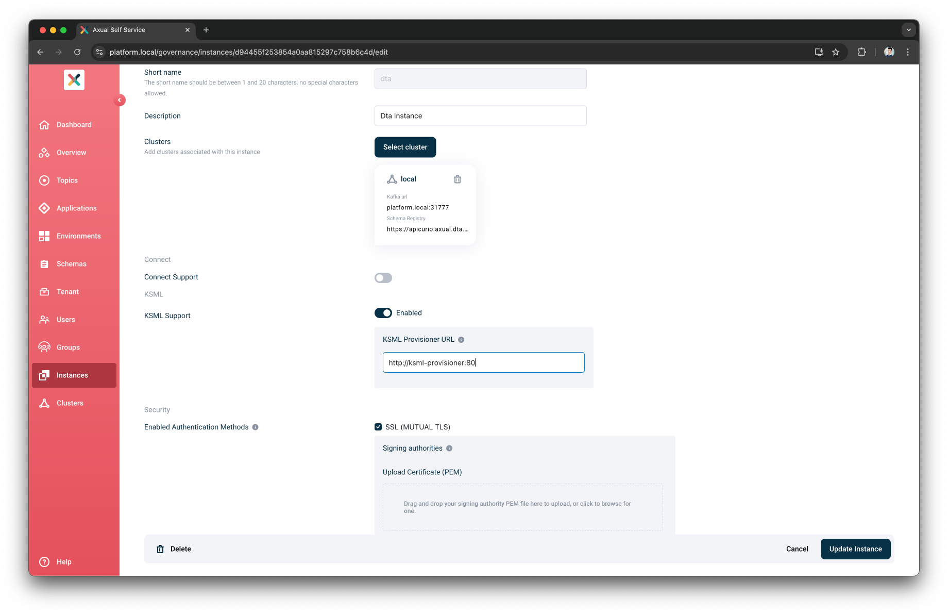Open the browser extensions puzzle icon
Image resolution: width=948 pixels, height=614 pixels.
(861, 52)
